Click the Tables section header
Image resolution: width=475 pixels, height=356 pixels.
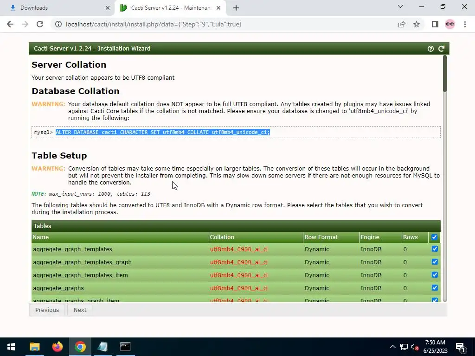pyautogui.click(x=236, y=226)
